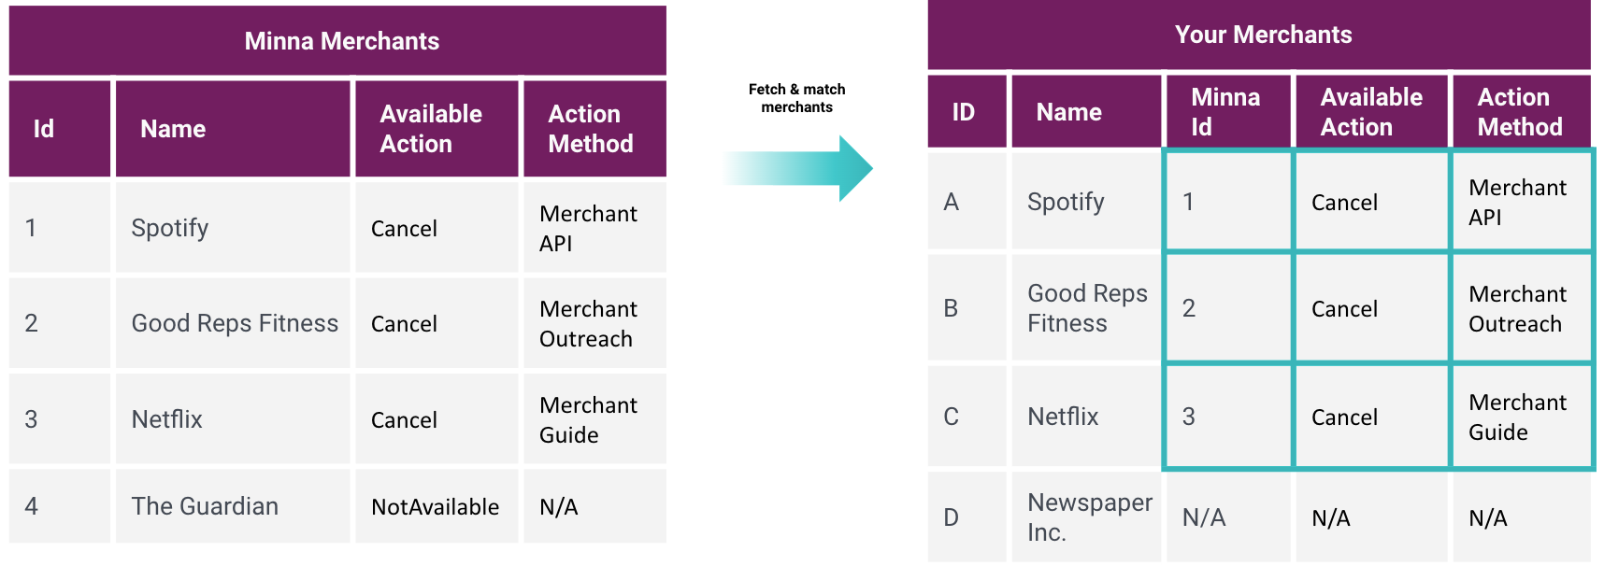This screenshot has height=566, width=1604.
Task: Click highlighted Minna Id cell with value 3
Action: pyautogui.click(x=1225, y=417)
